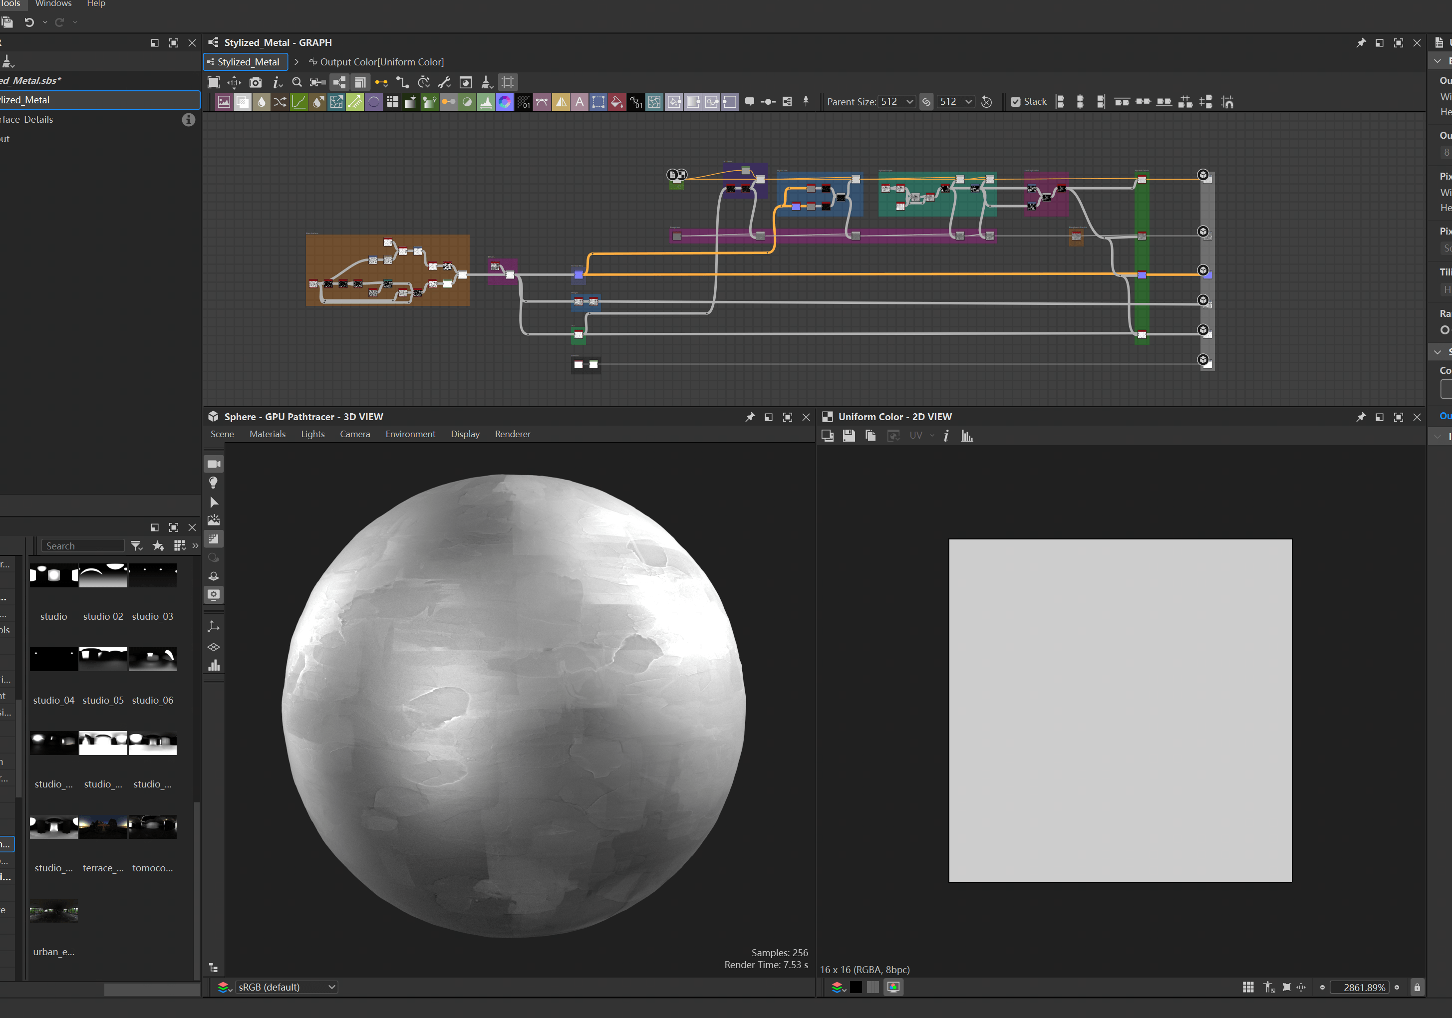Click the graph search magnifier icon
1452x1018 pixels.
(296, 82)
